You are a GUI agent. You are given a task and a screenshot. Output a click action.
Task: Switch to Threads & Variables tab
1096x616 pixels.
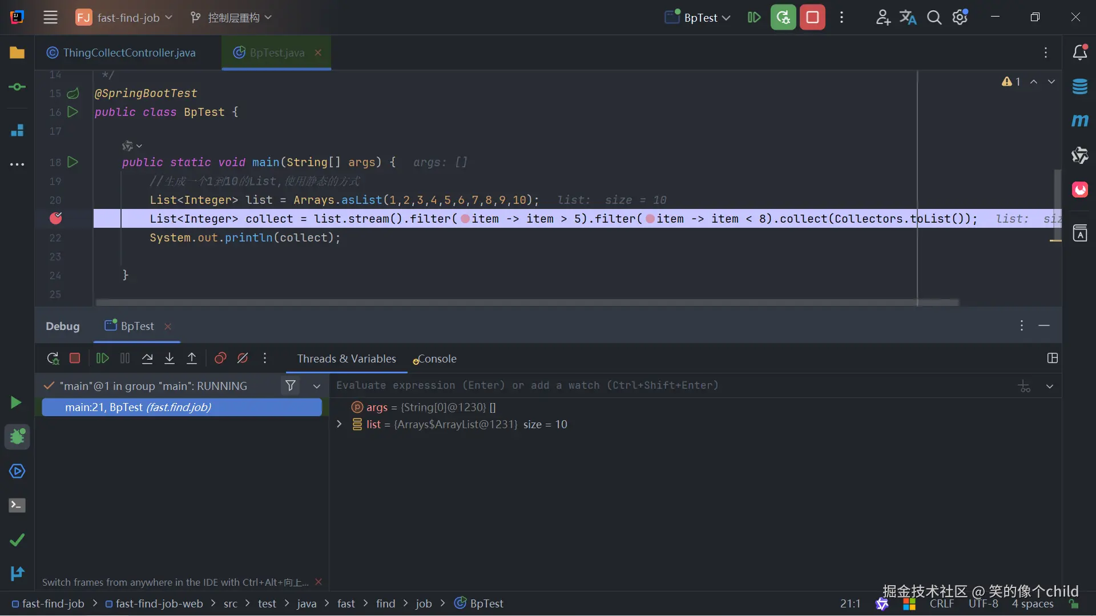pos(346,359)
